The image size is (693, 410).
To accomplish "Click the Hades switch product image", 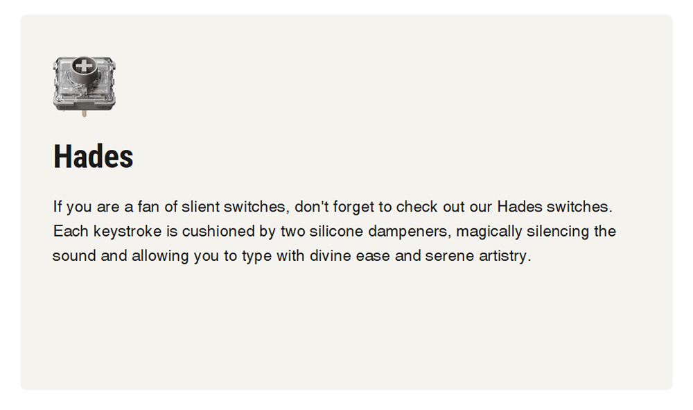I will (x=84, y=84).
